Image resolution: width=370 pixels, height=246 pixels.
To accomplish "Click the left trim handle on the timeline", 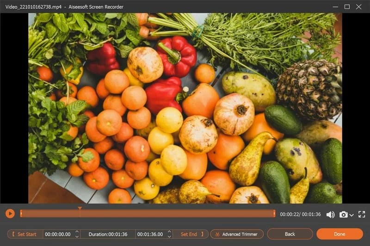I will (x=21, y=214).
